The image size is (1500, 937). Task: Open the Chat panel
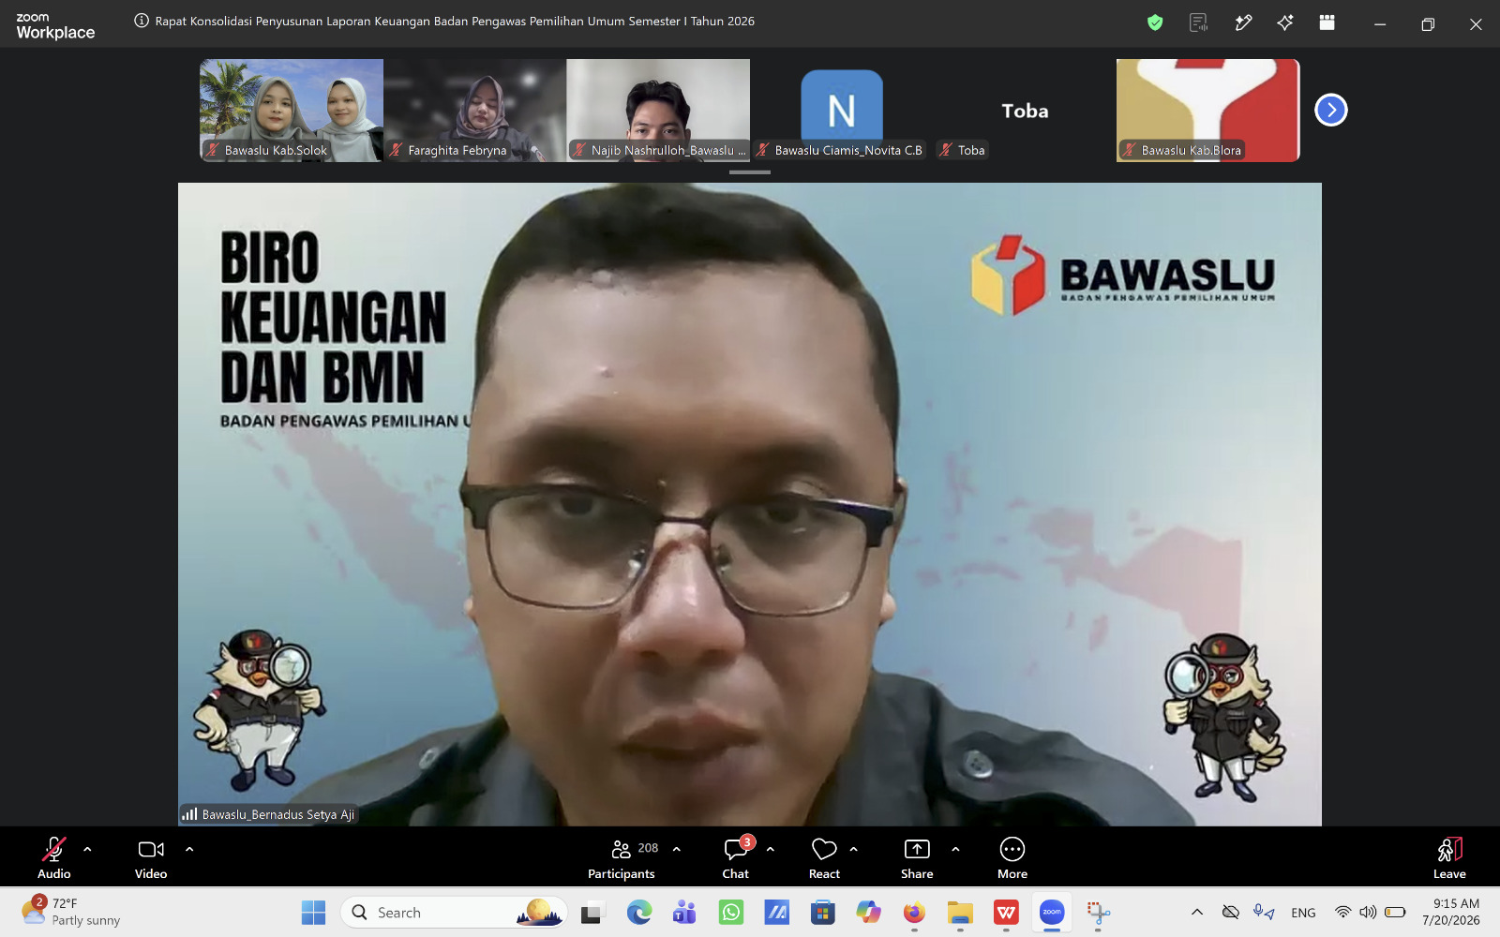click(736, 857)
